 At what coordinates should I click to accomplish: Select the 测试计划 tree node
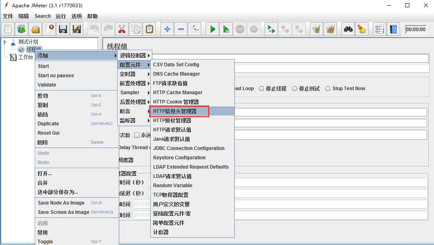coord(28,42)
